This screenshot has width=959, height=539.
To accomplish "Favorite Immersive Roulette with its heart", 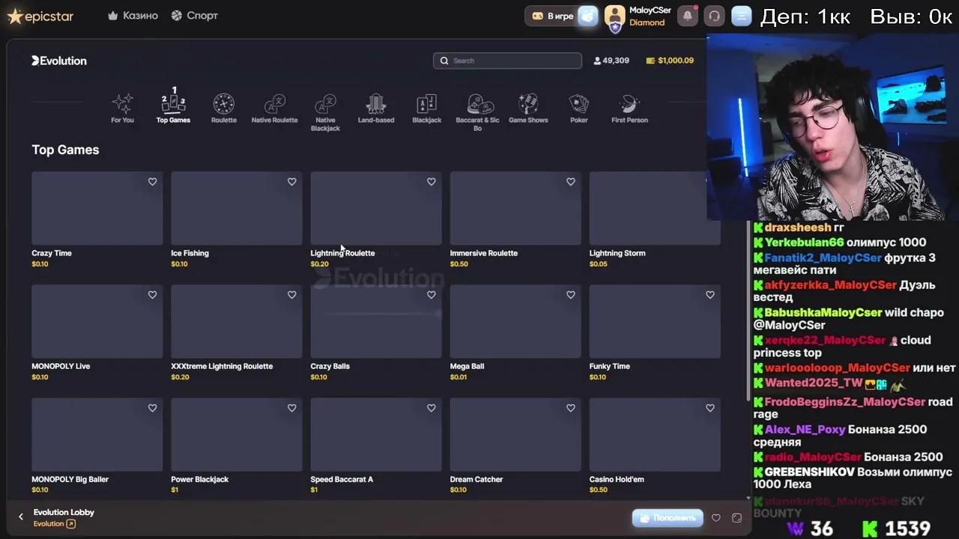I will tap(570, 182).
